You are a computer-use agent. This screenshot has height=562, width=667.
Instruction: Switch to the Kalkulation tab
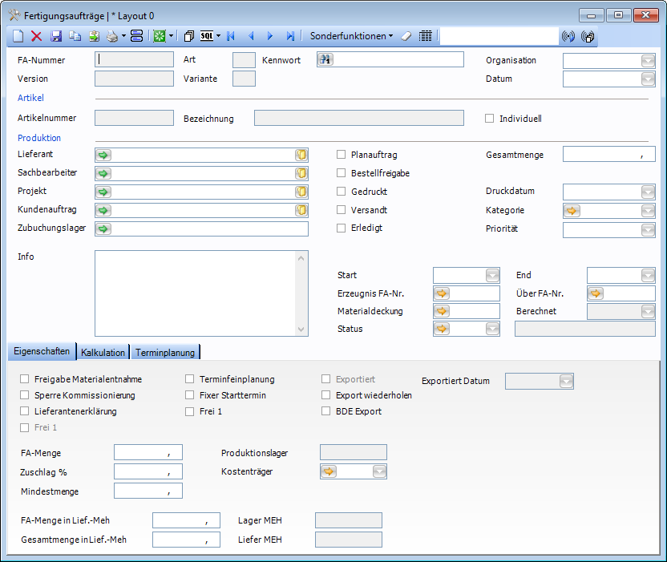pyautogui.click(x=103, y=352)
